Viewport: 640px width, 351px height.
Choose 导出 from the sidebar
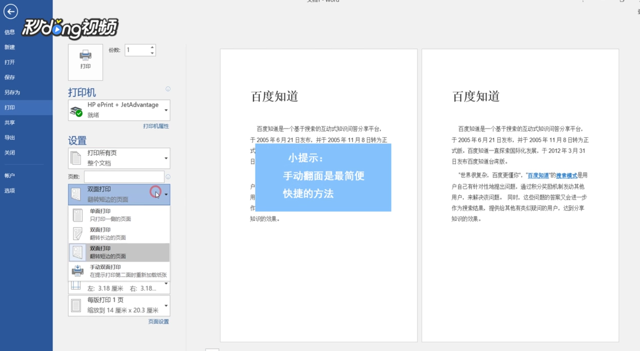coord(10,138)
